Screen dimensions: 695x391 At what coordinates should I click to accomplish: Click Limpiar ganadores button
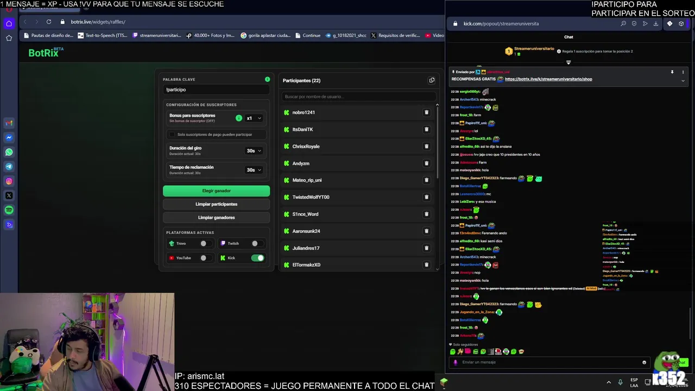pos(216,217)
